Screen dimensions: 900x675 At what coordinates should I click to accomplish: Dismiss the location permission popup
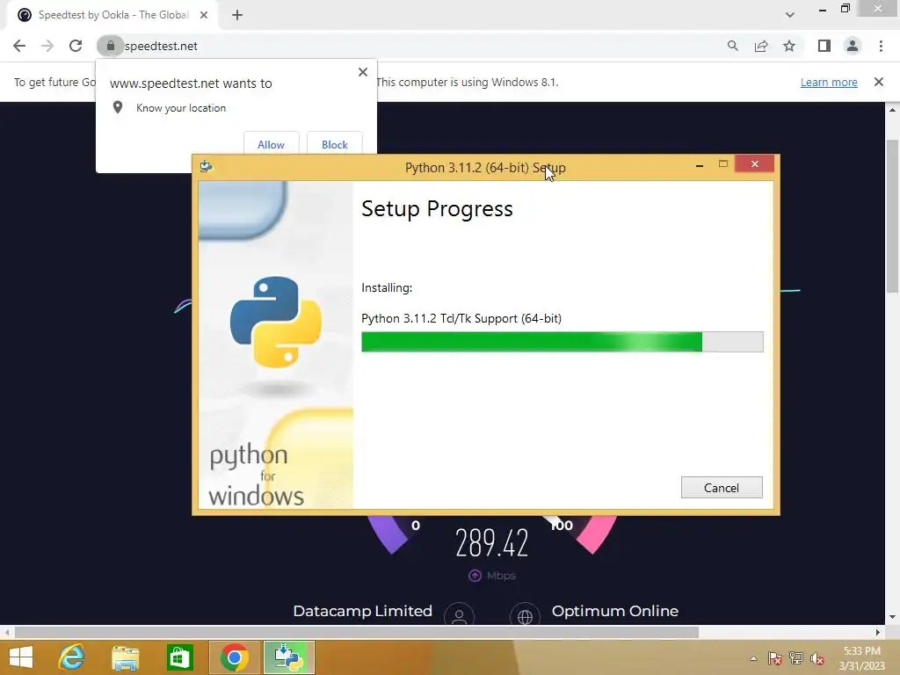point(363,72)
